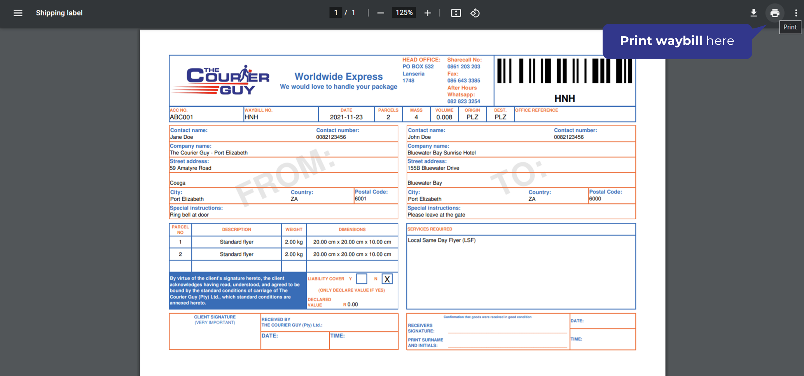Click Sharecall number 0861 203 203
Image resolution: width=804 pixels, height=376 pixels.
(463, 66)
